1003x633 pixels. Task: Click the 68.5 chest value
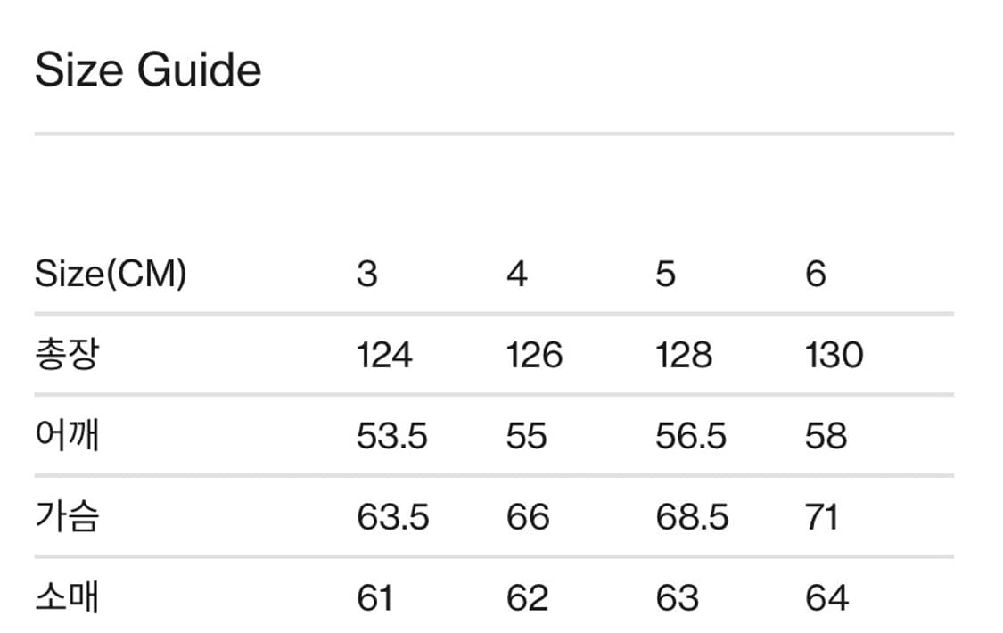point(692,517)
